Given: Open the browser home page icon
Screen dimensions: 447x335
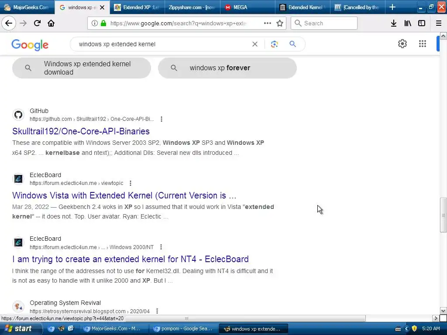Looking at the screenshot, I should click(51, 23).
